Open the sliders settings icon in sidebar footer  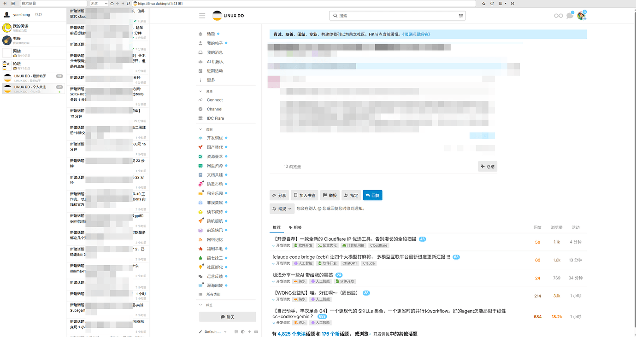[236, 331]
